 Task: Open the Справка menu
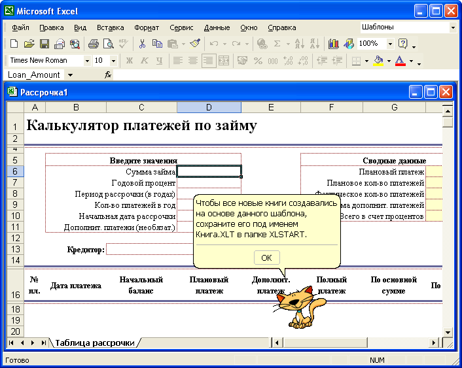(x=282, y=27)
